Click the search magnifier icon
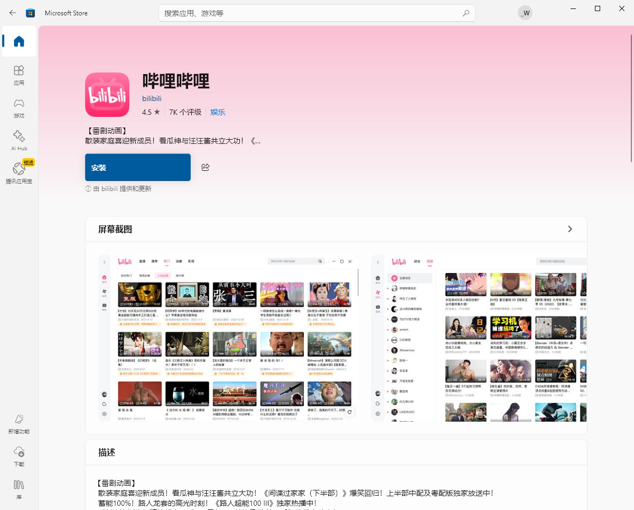 465,13
